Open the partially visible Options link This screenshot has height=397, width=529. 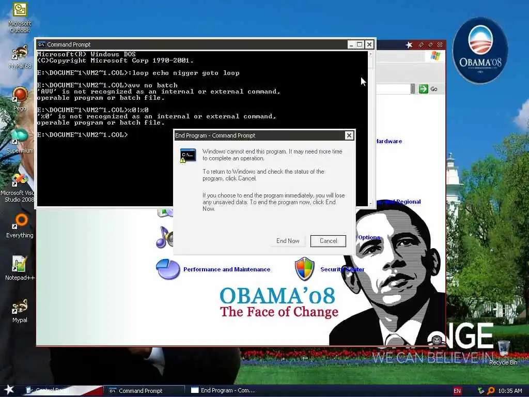coord(368,237)
